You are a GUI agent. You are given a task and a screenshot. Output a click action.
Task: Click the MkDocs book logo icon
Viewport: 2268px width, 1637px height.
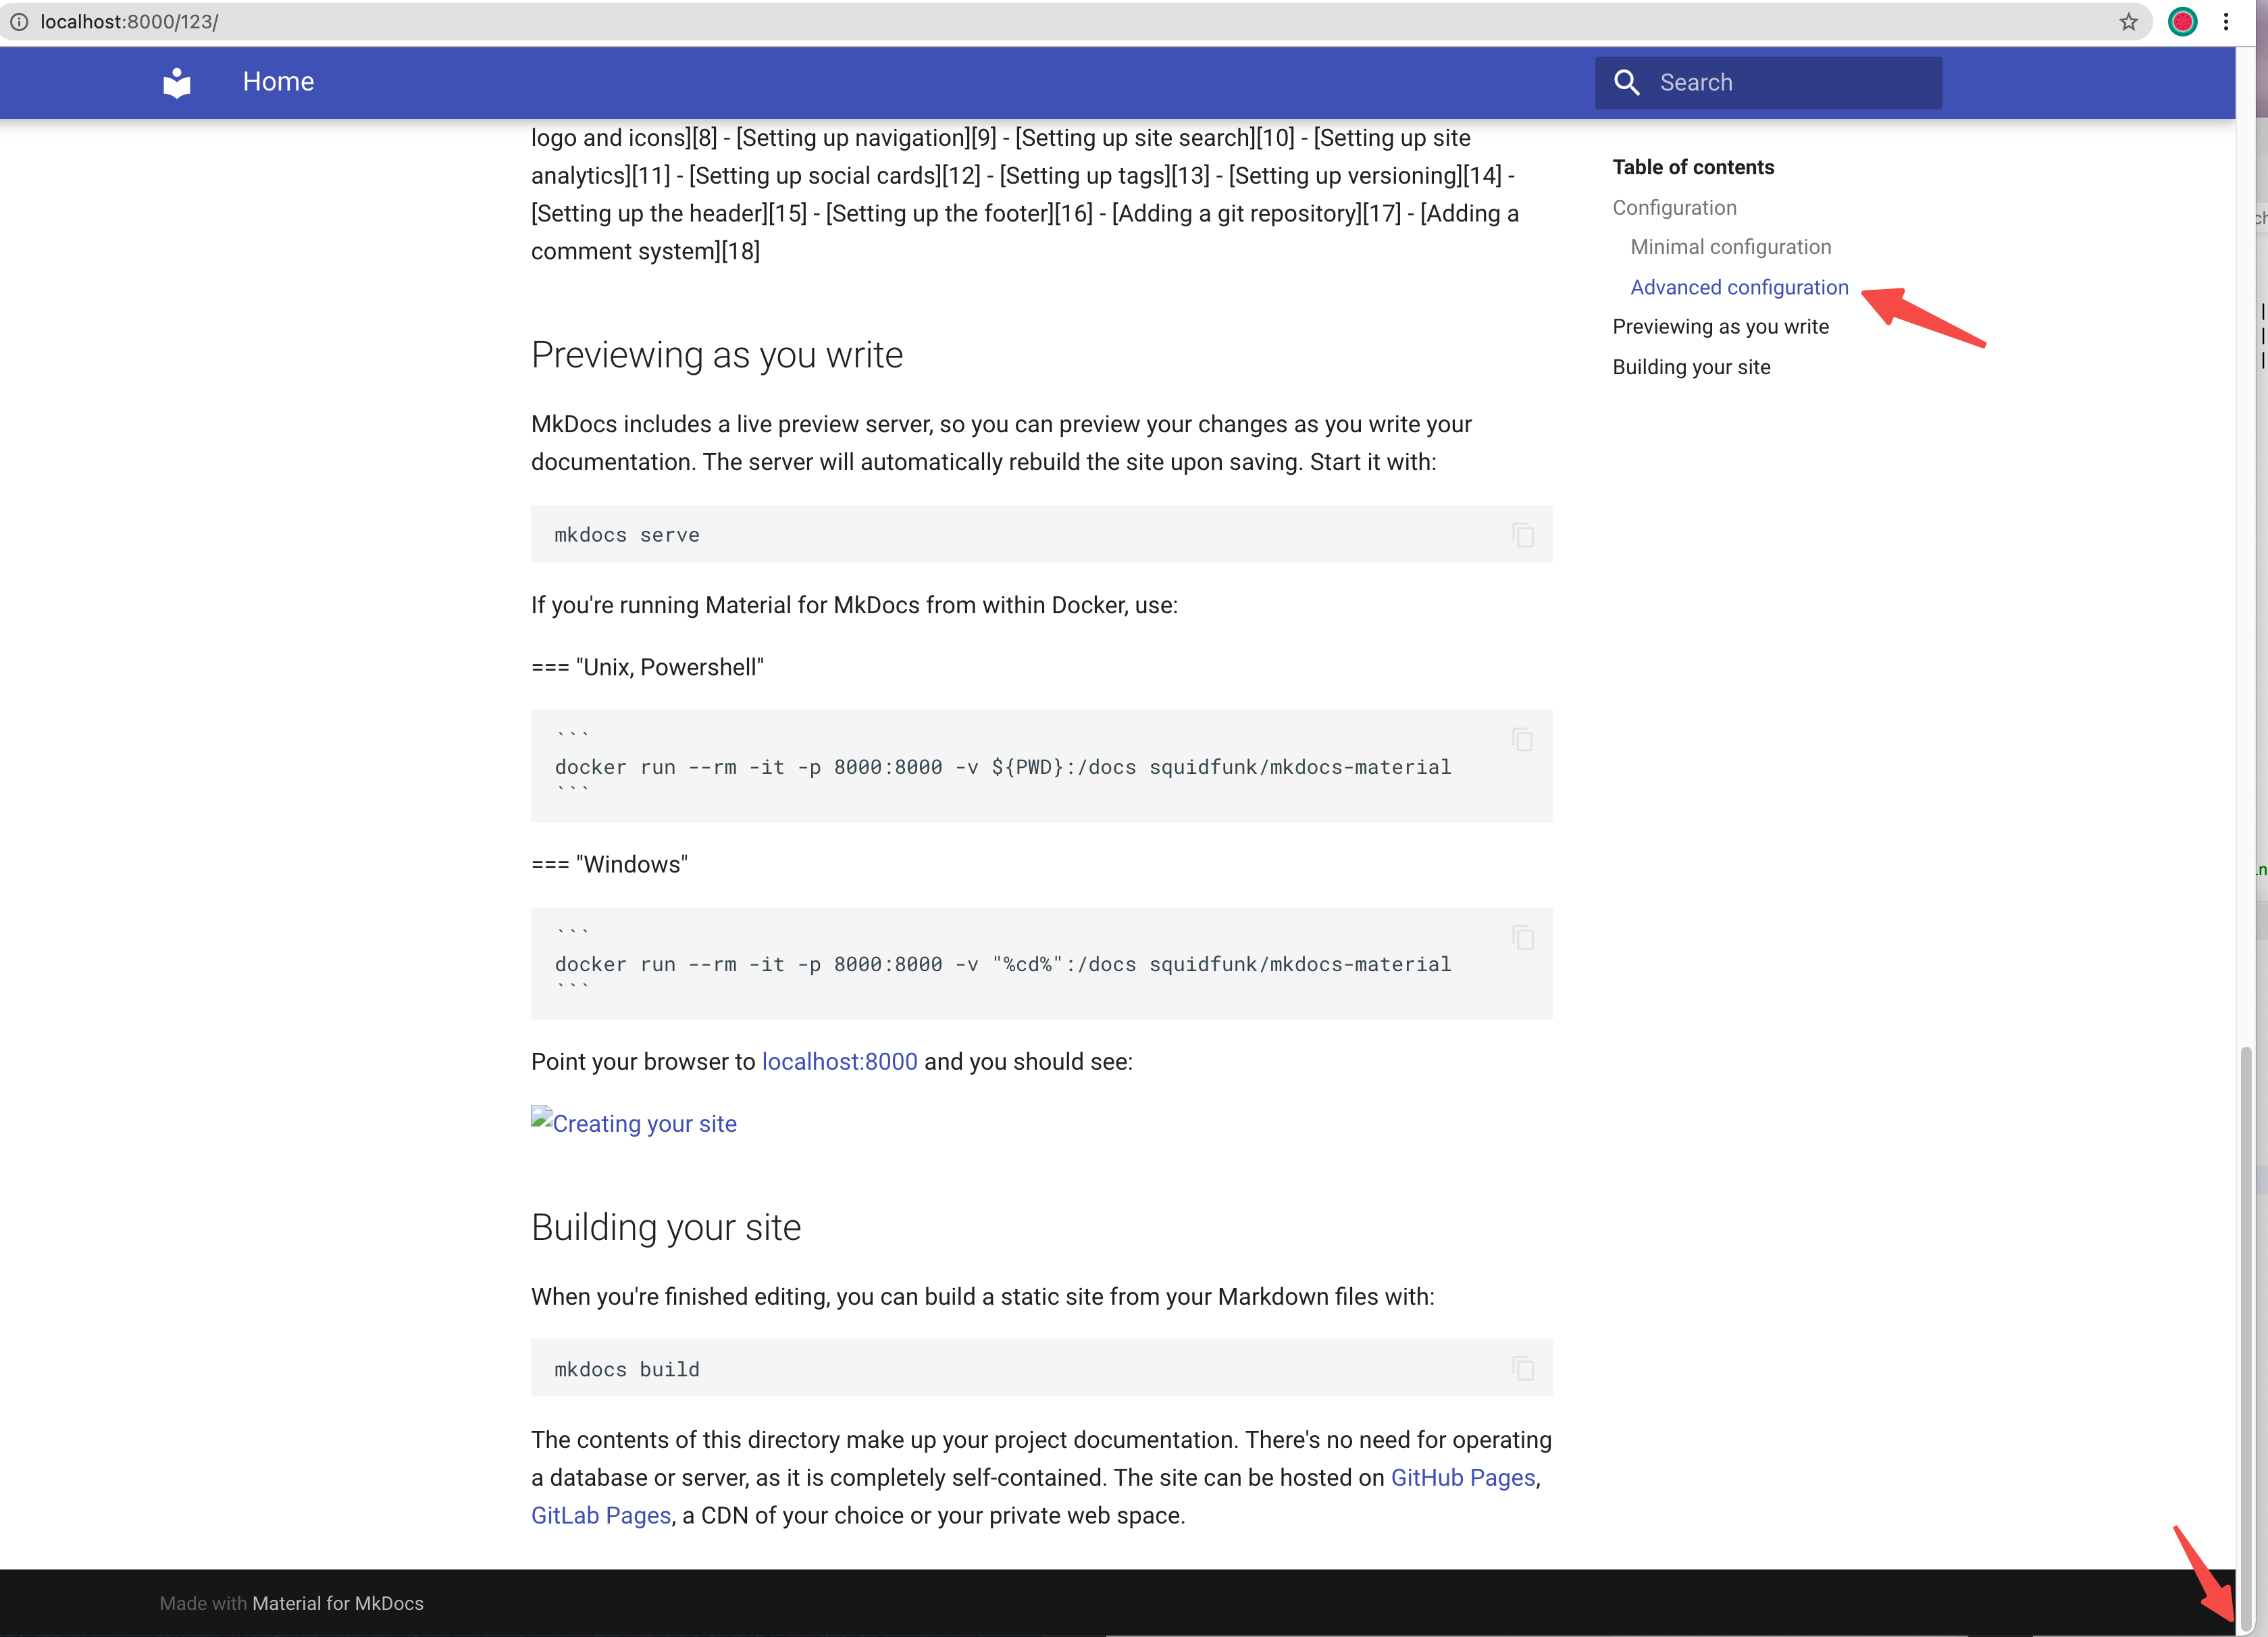coord(177,82)
